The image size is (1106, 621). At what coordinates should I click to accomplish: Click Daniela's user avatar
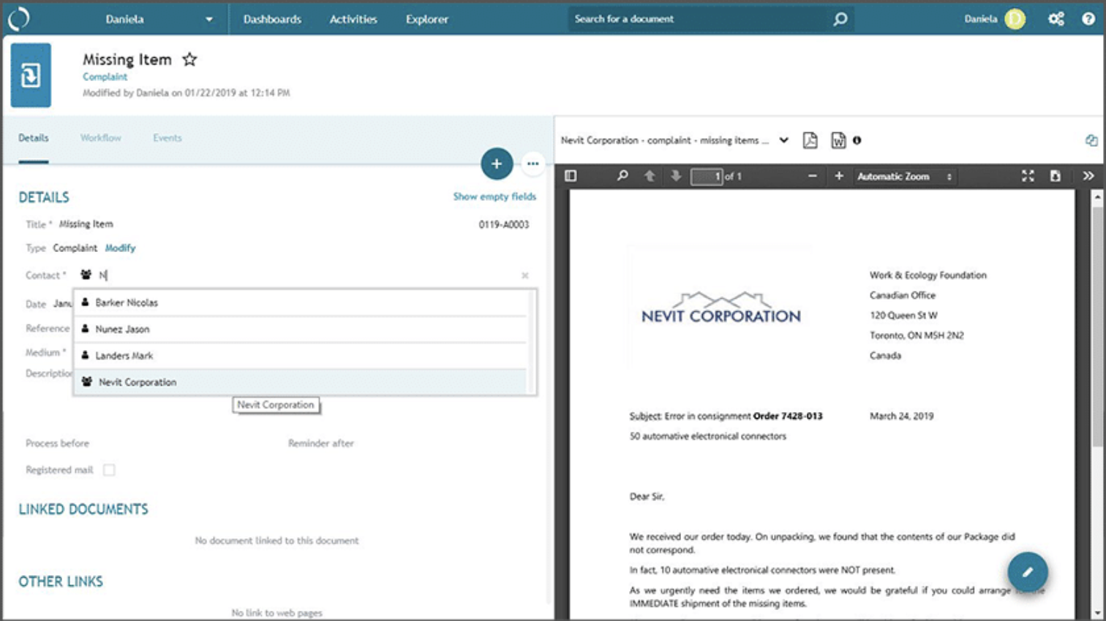(x=1015, y=19)
